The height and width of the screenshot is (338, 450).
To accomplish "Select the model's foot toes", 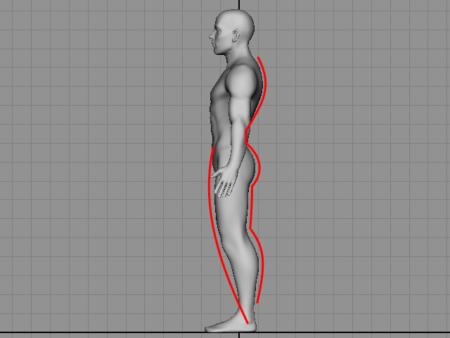I will click(210, 327).
